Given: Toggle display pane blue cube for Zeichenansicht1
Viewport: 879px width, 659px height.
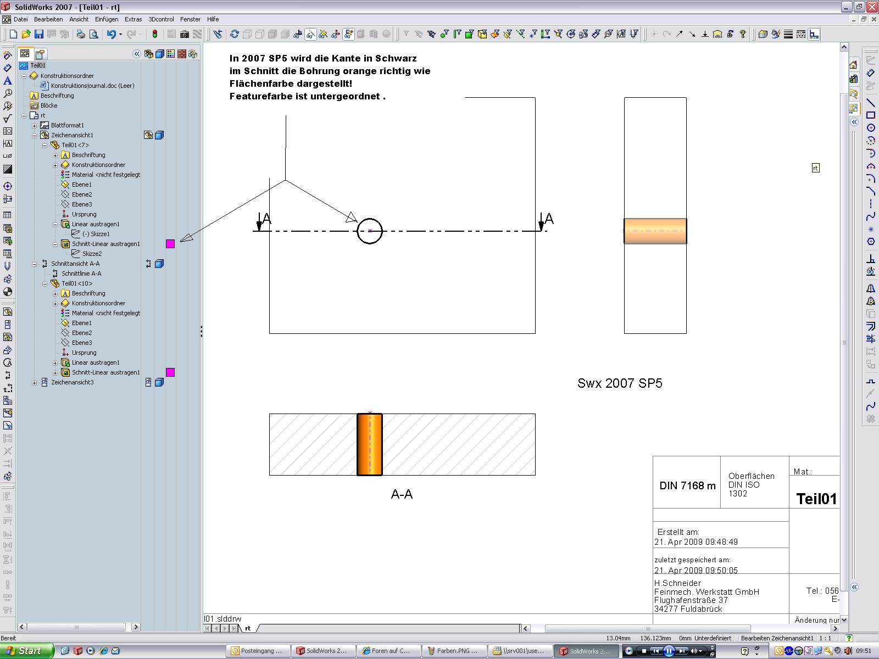Looking at the screenshot, I should pos(159,135).
